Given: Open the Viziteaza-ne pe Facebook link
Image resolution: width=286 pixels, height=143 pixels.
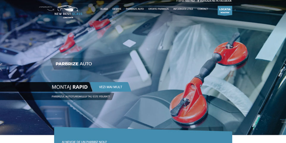Looking at the screenshot, I should point(216,1).
